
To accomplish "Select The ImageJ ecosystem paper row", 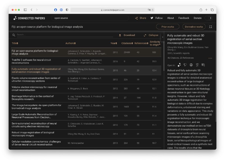I will pyautogui.click(x=86, y=107).
